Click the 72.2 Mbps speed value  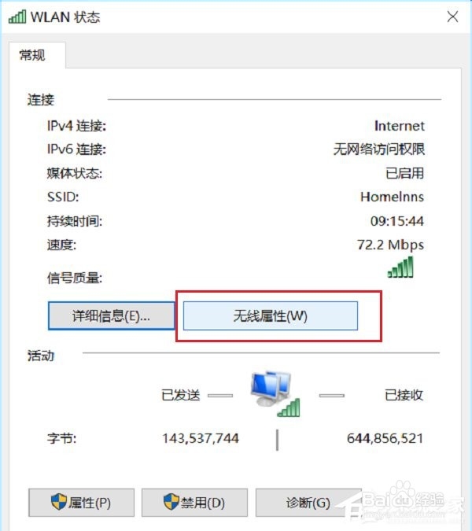[390, 245]
